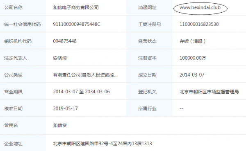
Task: Click the 注册资本 label
Action: pyautogui.click(x=147, y=58)
